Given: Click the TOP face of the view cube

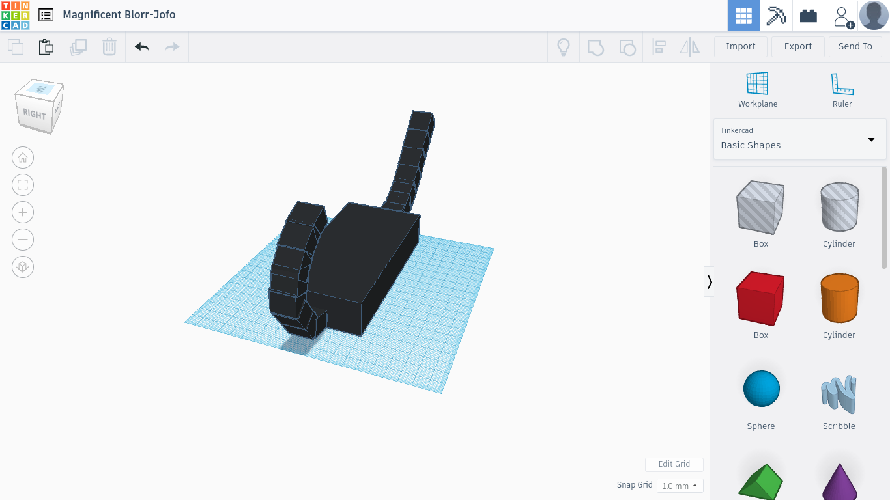Looking at the screenshot, I should pos(41,89).
